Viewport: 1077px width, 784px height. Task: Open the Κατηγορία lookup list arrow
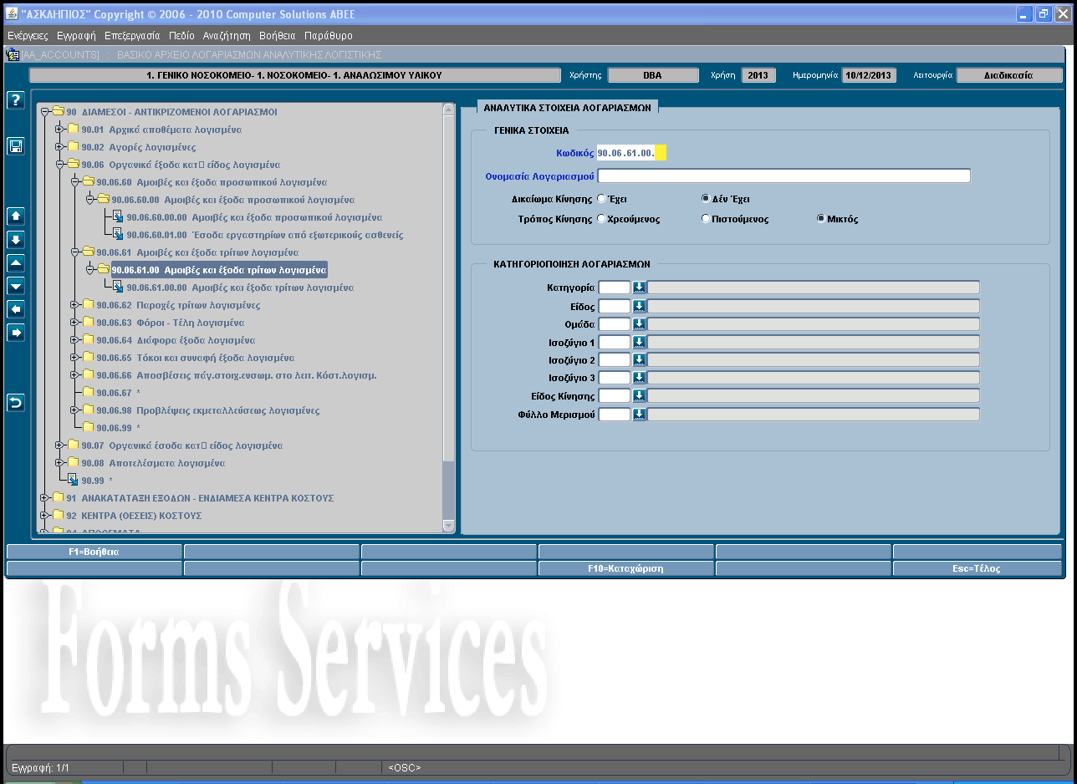point(639,288)
